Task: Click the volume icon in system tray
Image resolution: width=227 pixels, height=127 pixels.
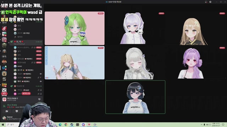Action: click(207, 125)
